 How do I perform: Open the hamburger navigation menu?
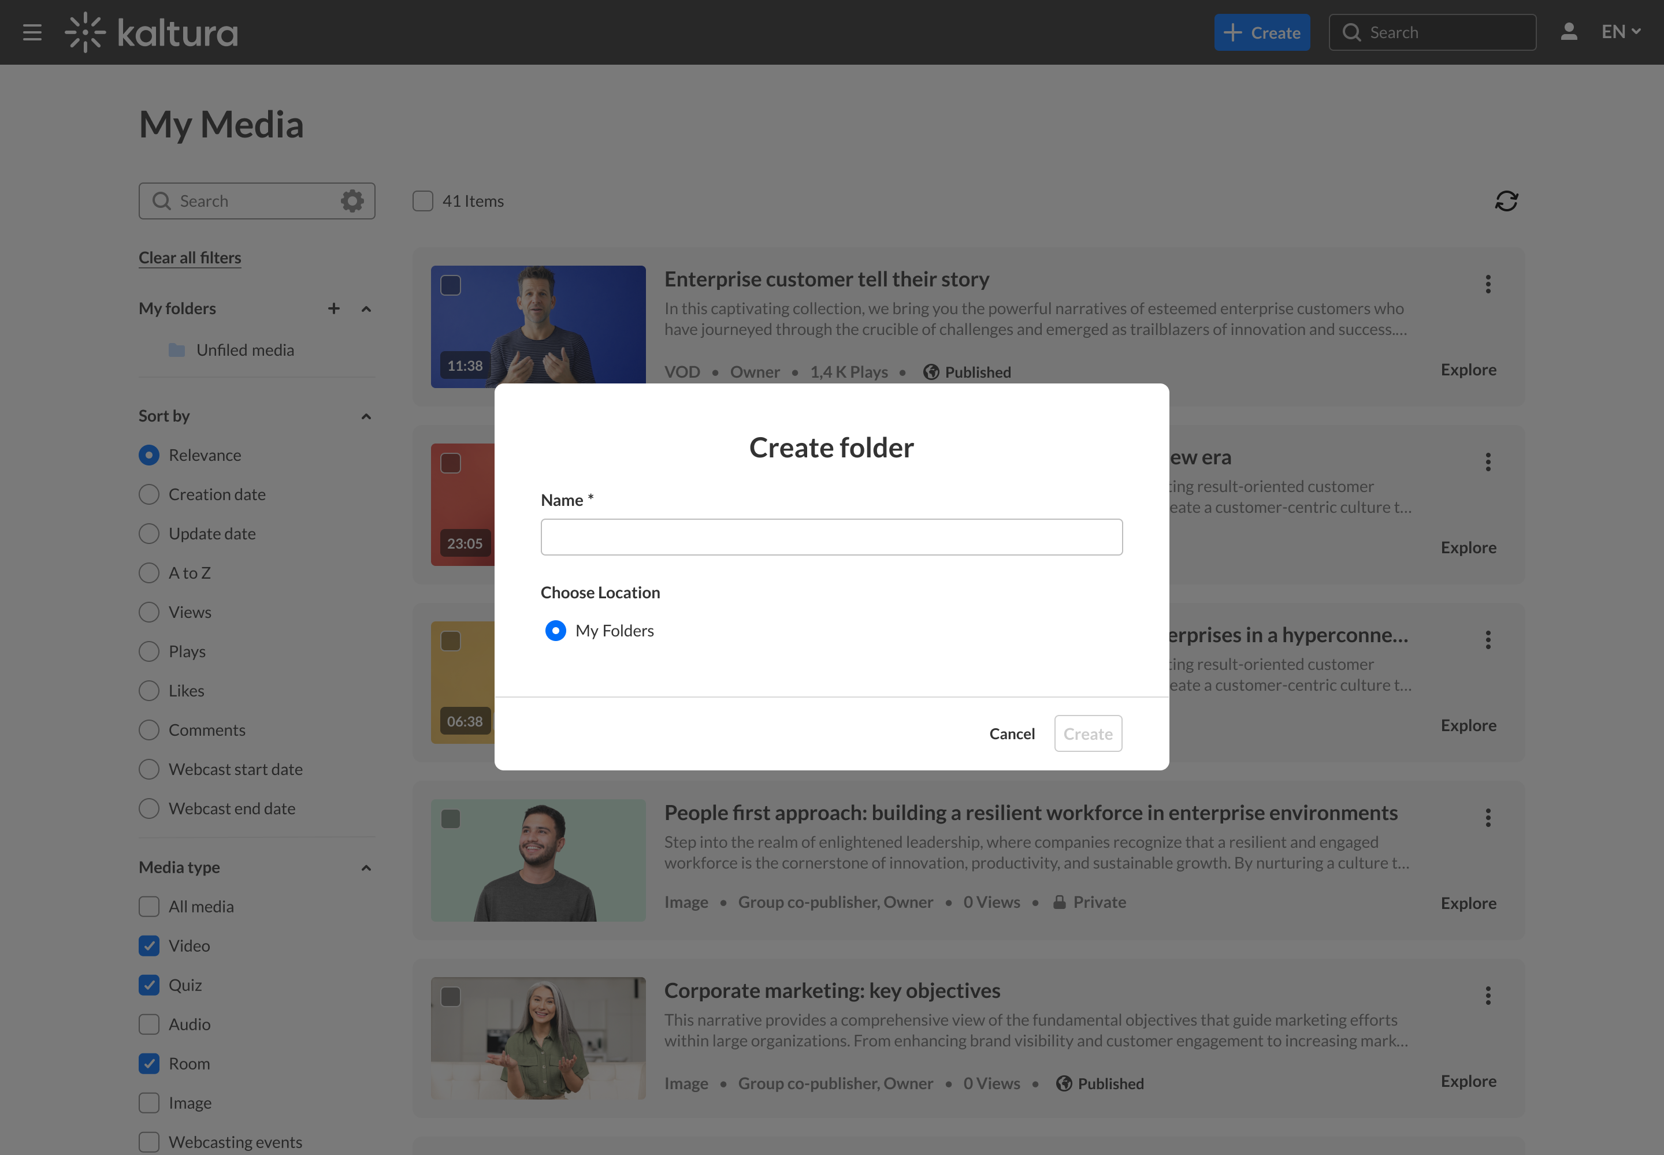click(x=32, y=32)
